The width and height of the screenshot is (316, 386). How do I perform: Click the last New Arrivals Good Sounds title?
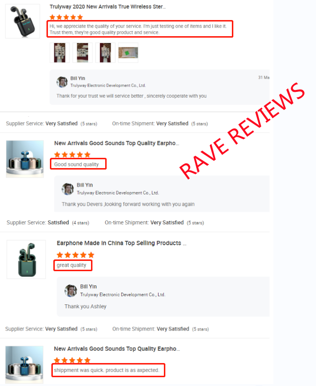117,349
